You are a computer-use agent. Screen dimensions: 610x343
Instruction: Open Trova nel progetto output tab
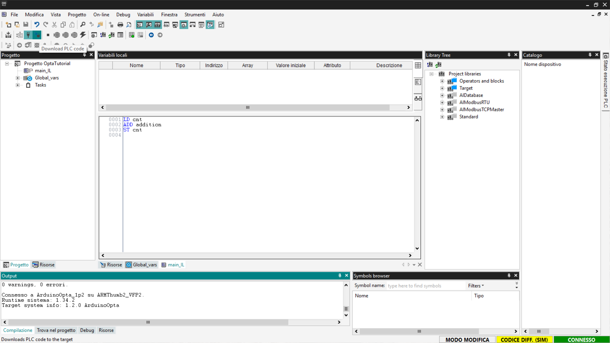pos(56,330)
